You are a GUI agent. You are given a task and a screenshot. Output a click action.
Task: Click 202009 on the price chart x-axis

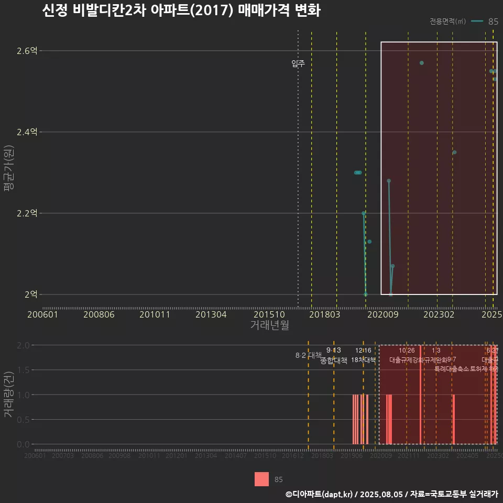(382, 314)
